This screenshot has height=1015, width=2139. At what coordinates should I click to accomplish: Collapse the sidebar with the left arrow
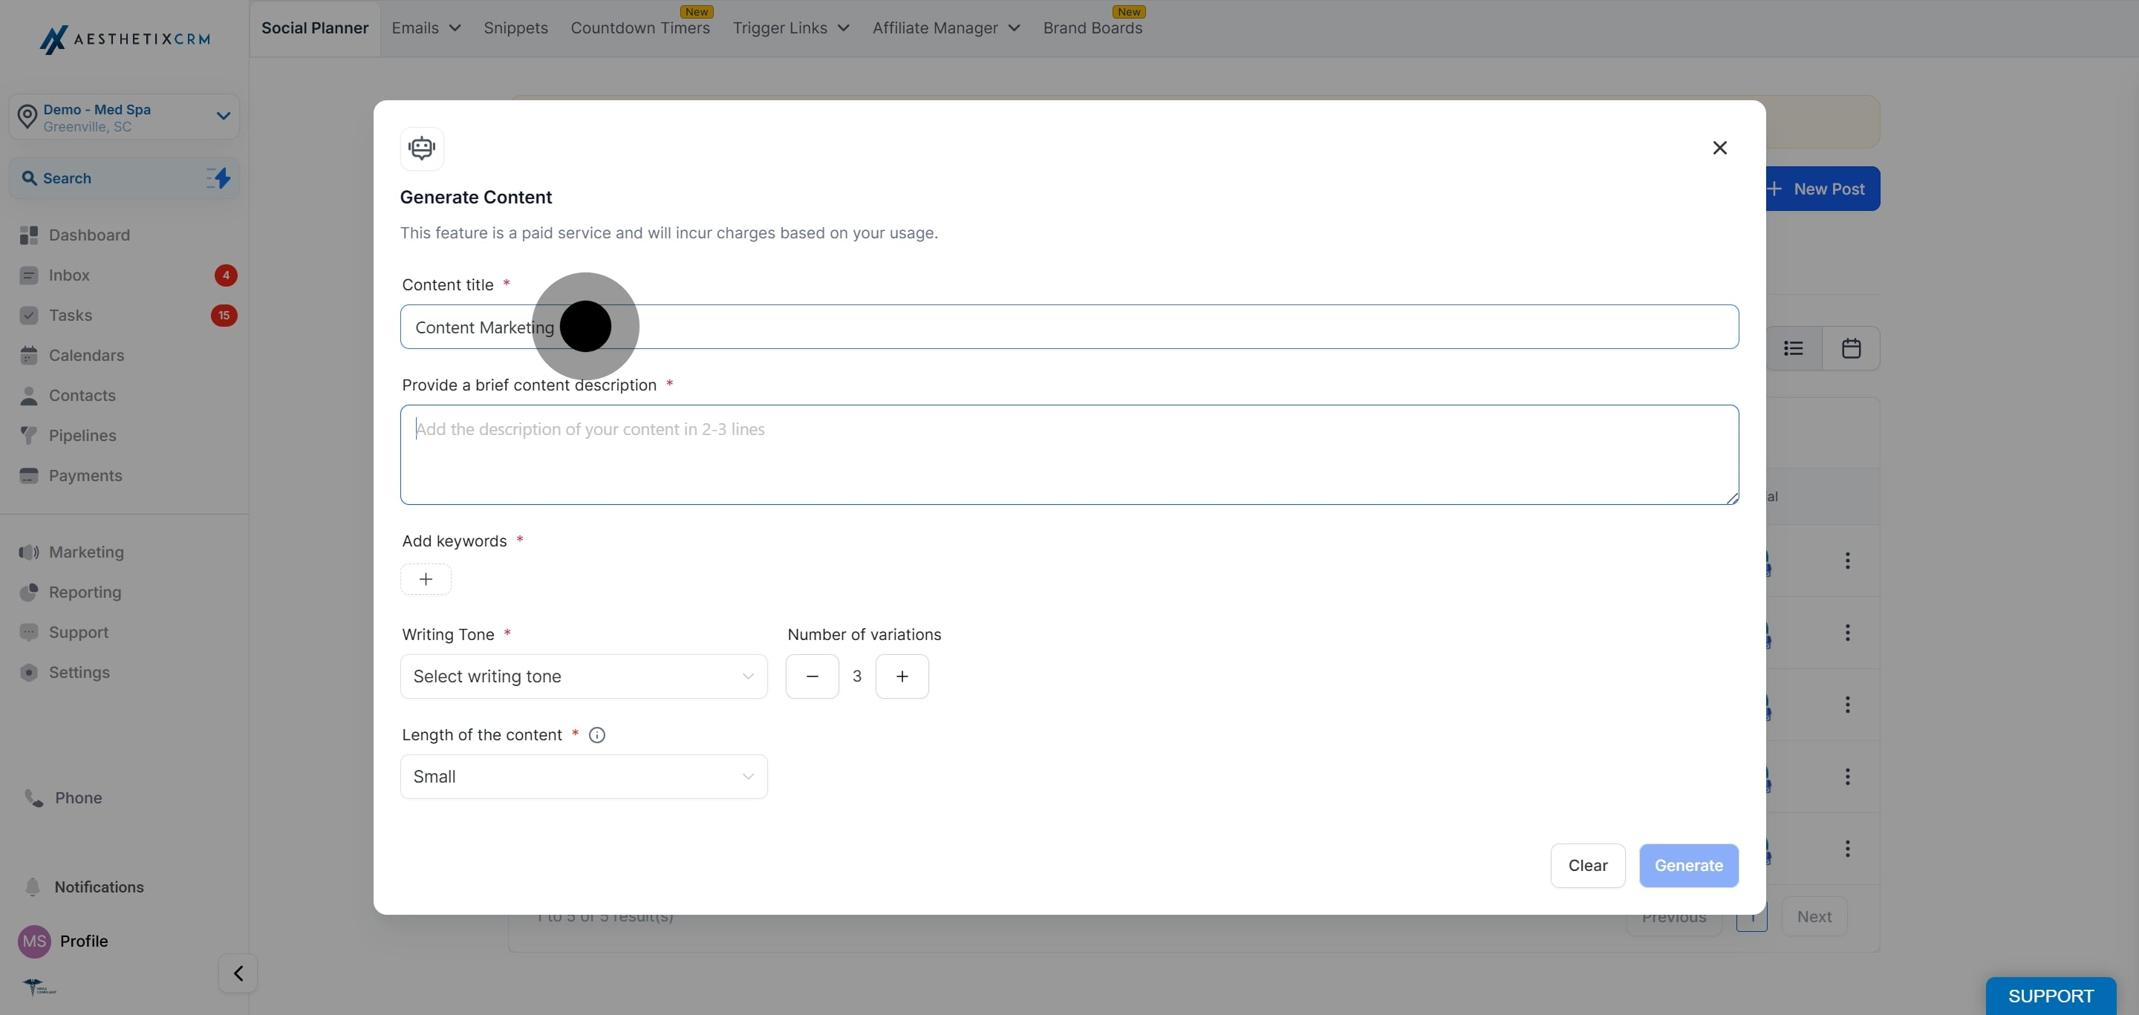coord(238,973)
